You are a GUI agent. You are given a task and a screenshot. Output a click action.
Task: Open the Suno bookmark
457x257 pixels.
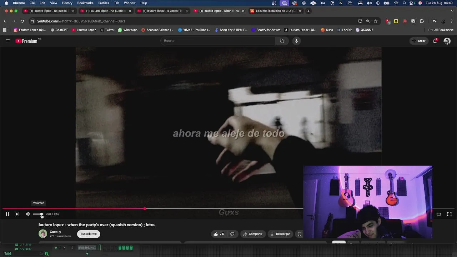click(x=327, y=30)
